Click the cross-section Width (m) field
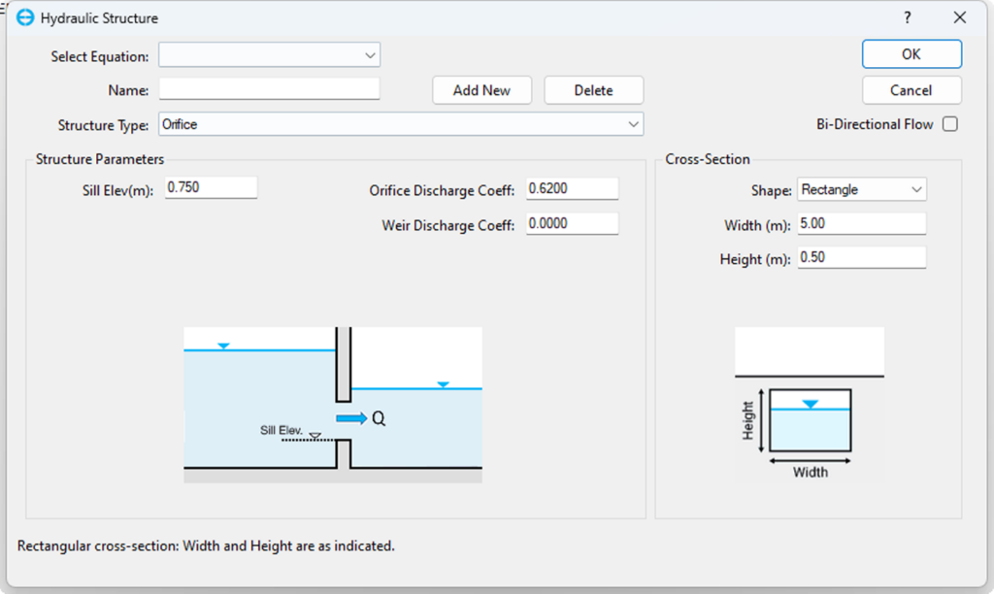 pos(861,224)
